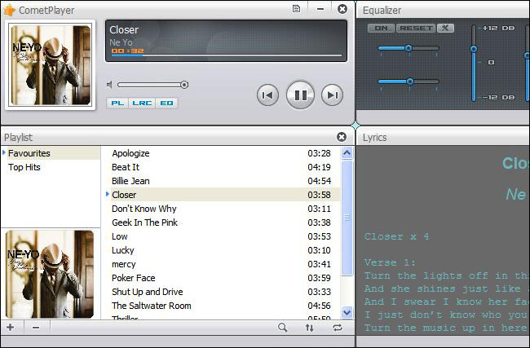Click the volume slider handle
This screenshot has height=348, width=530.
click(184, 85)
